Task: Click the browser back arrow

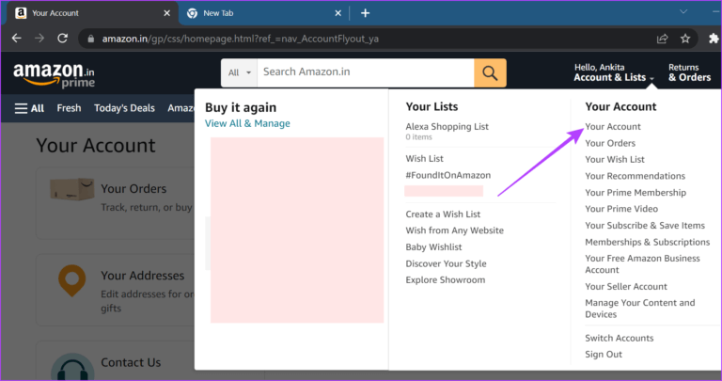Action: 17,39
